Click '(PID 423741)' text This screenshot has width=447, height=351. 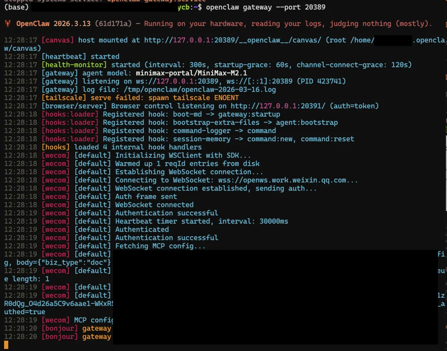321,81
